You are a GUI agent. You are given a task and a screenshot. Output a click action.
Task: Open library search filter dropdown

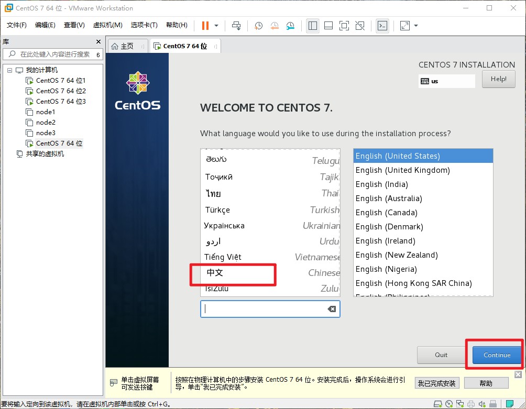[x=98, y=54]
